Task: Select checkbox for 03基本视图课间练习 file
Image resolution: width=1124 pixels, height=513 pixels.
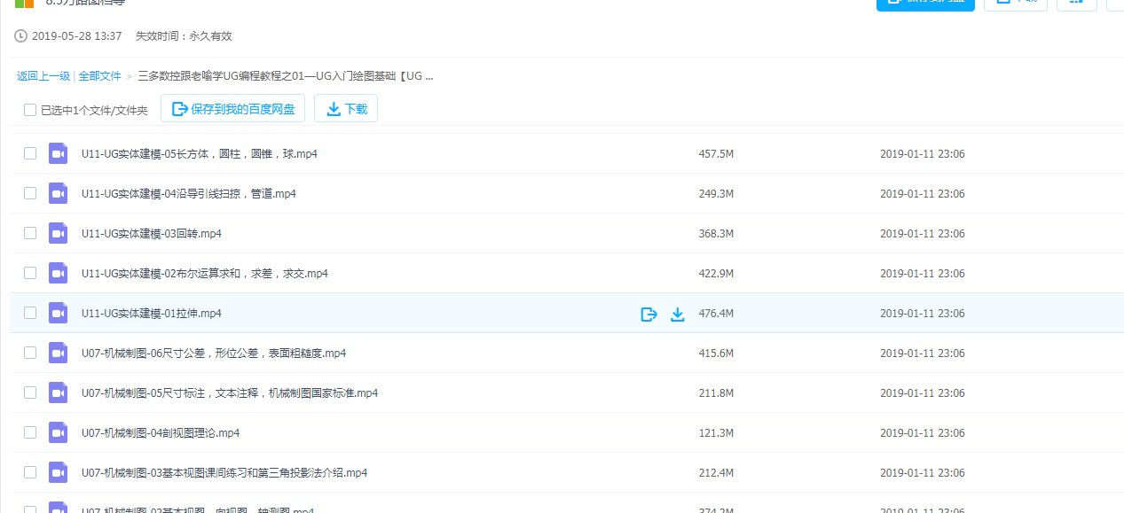Action: click(x=30, y=472)
